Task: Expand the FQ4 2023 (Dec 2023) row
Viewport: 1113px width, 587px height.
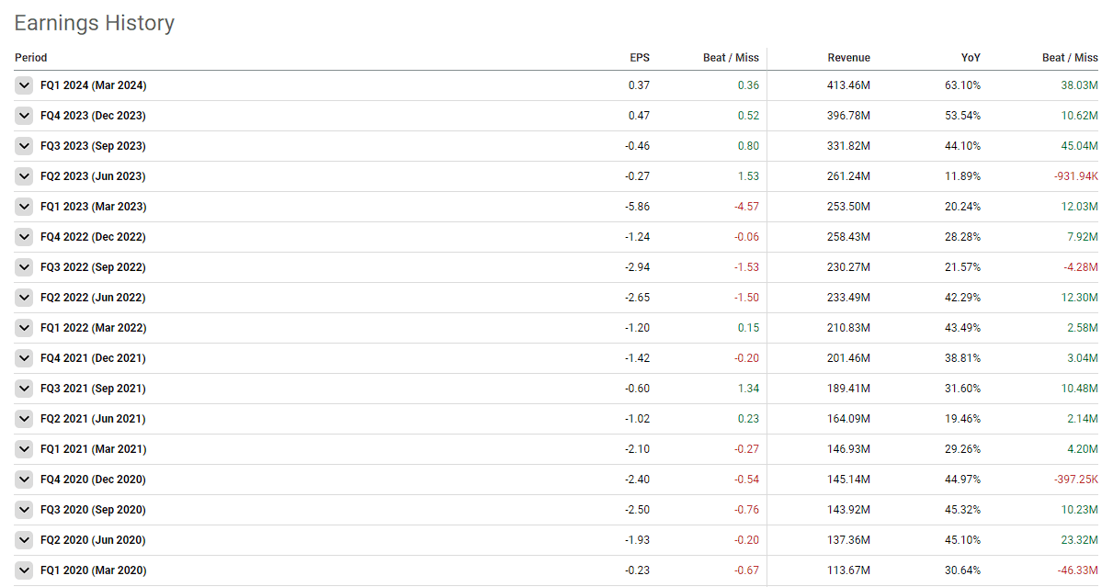Action: 25,116
